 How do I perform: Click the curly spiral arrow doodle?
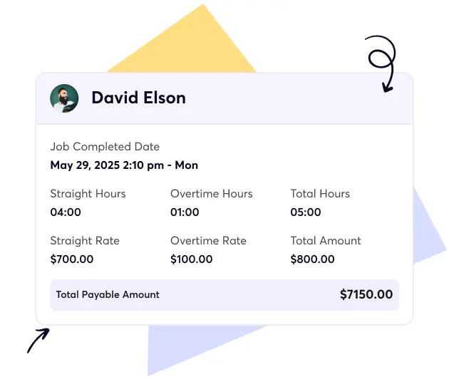[383, 62]
